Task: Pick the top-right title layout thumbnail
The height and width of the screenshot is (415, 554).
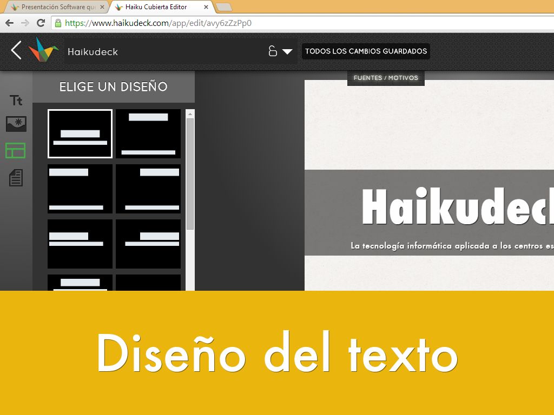Action: point(148,189)
